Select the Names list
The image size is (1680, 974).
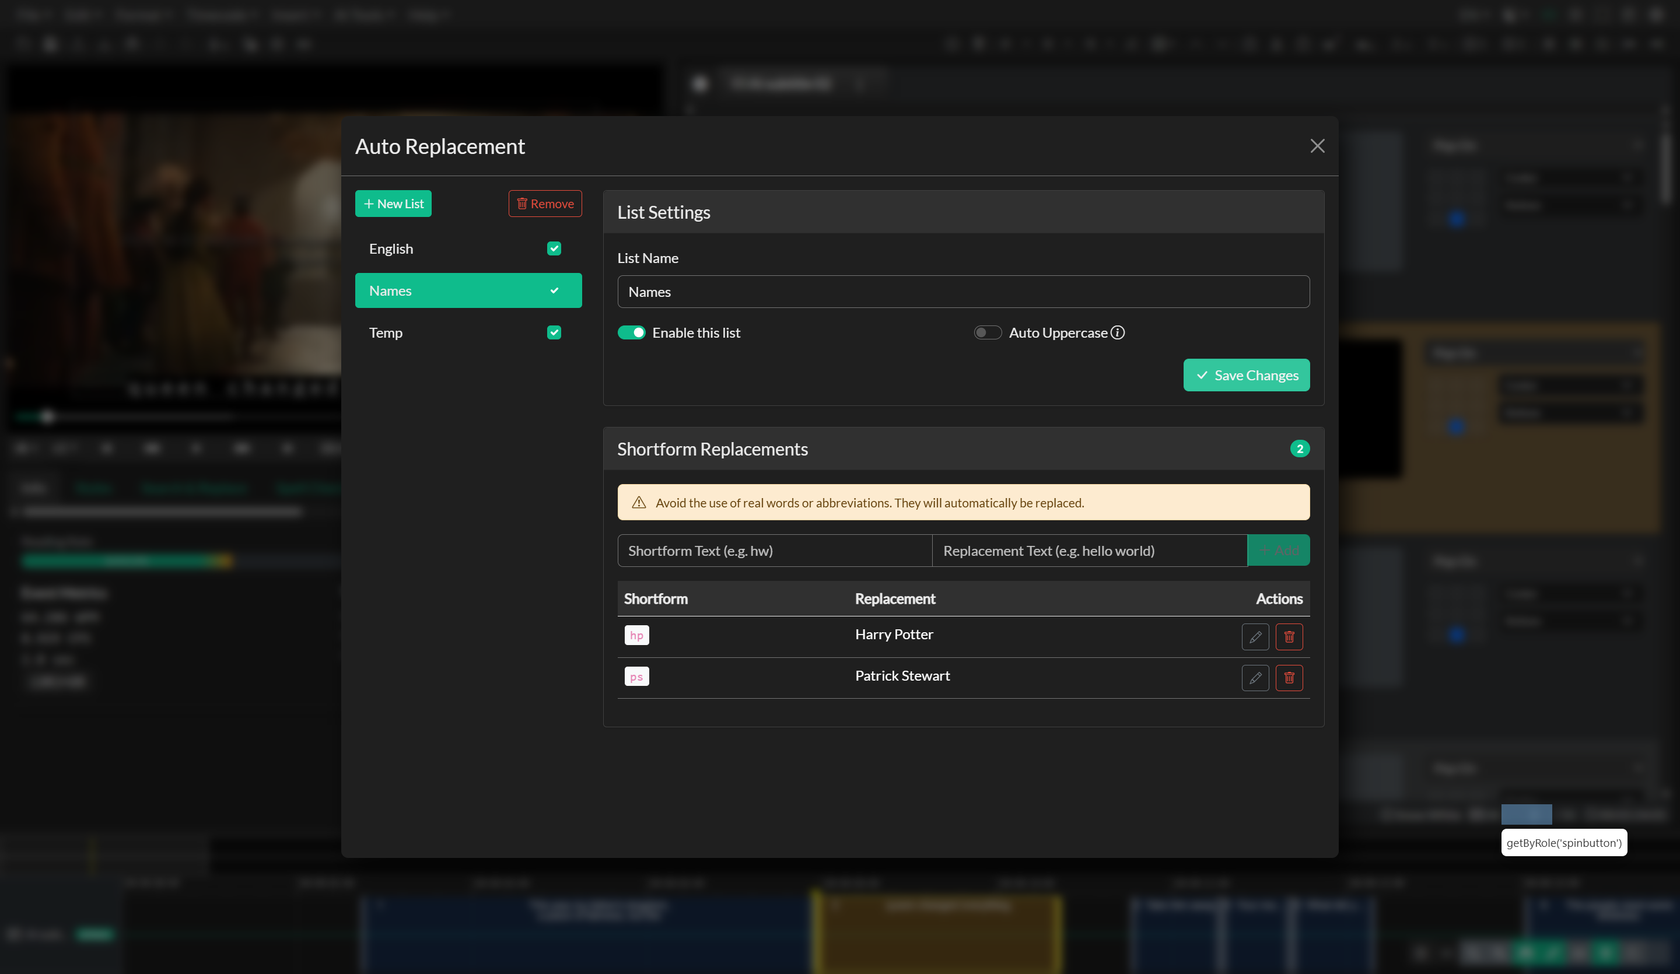(x=468, y=290)
